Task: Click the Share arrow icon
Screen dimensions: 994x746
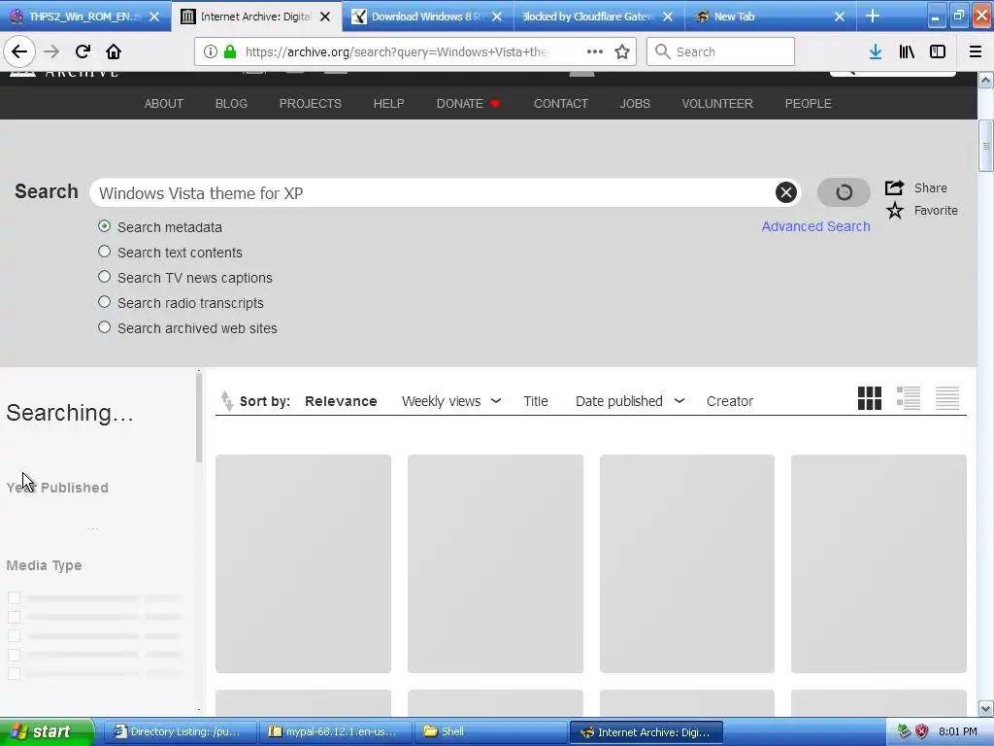Action: click(x=894, y=187)
